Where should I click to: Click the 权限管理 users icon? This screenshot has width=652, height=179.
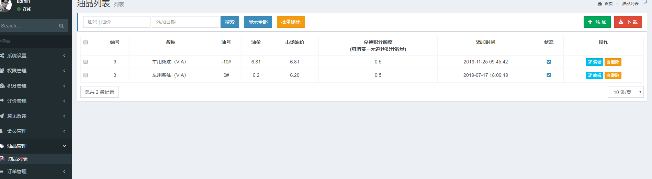(x=2, y=71)
